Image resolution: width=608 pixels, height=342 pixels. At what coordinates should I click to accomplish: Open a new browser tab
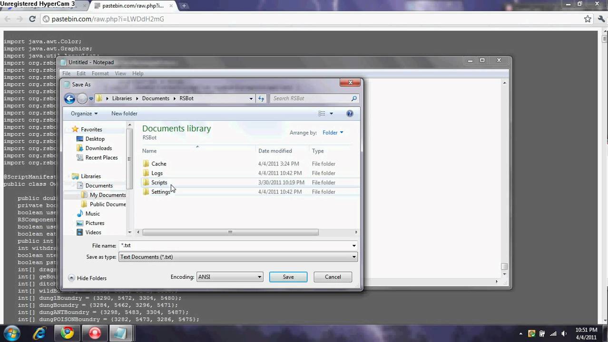pos(184,6)
